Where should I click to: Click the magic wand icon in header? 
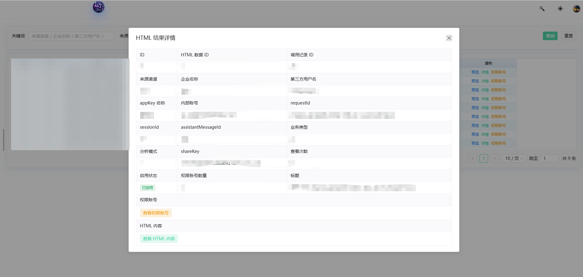click(542, 9)
